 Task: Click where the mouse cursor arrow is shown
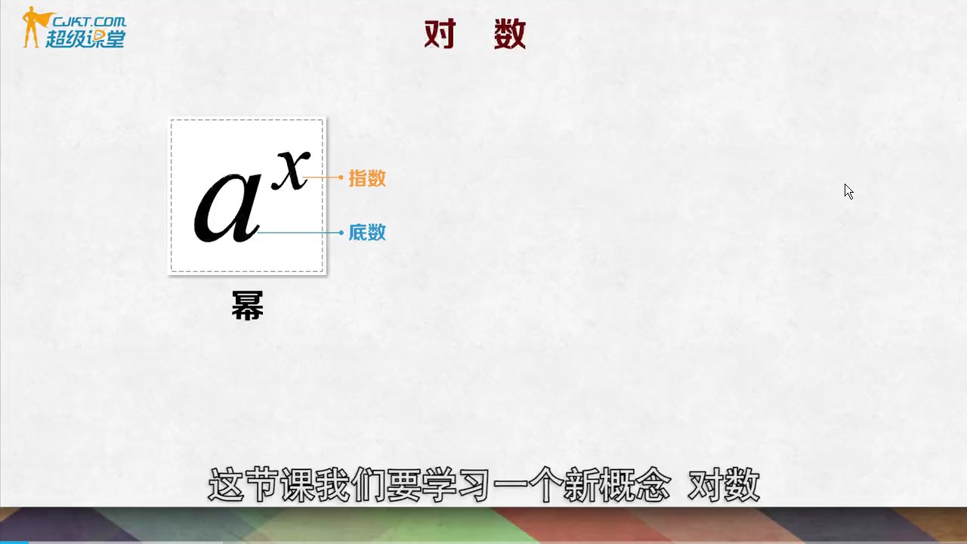(x=848, y=191)
